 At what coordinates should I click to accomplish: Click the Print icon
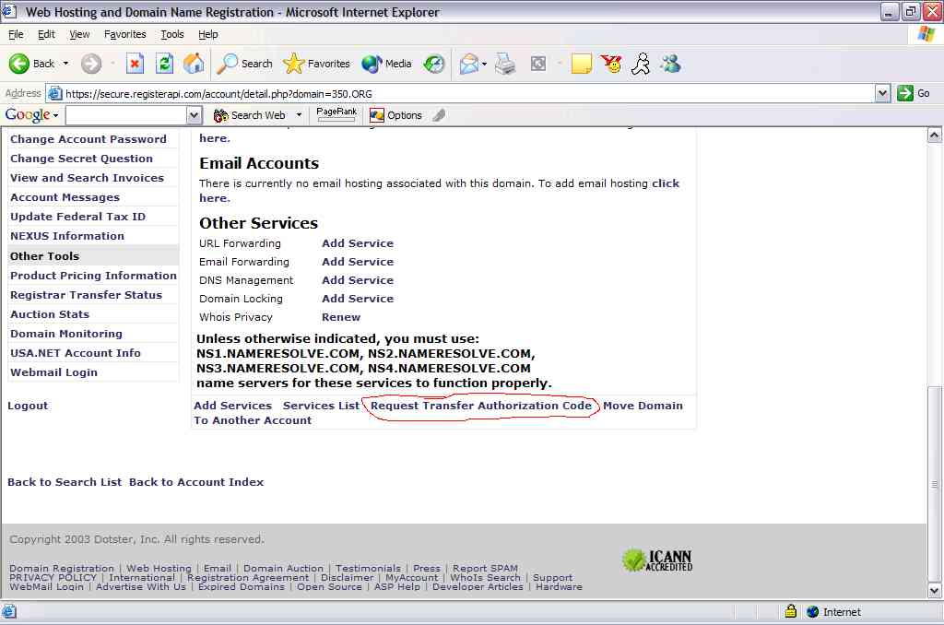(x=505, y=64)
